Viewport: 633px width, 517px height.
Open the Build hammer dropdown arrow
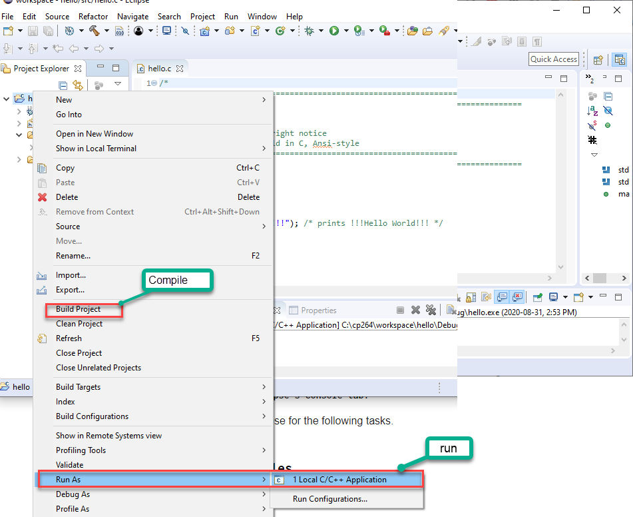(106, 31)
